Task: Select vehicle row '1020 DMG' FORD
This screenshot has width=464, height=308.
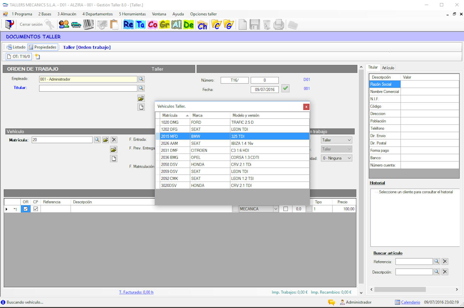Action: tap(232, 122)
